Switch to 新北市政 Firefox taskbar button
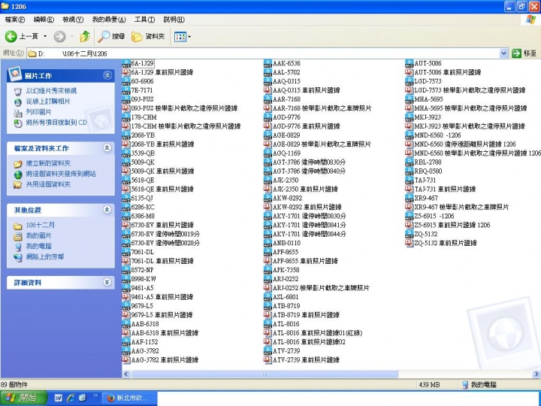 point(130,398)
